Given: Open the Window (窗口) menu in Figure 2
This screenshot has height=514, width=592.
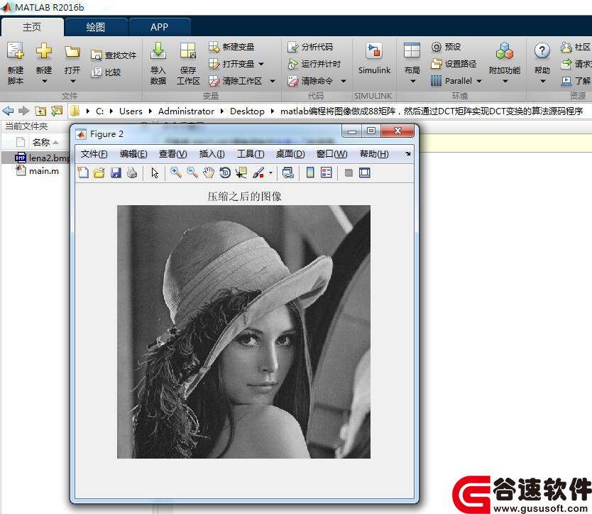Looking at the screenshot, I should point(332,154).
